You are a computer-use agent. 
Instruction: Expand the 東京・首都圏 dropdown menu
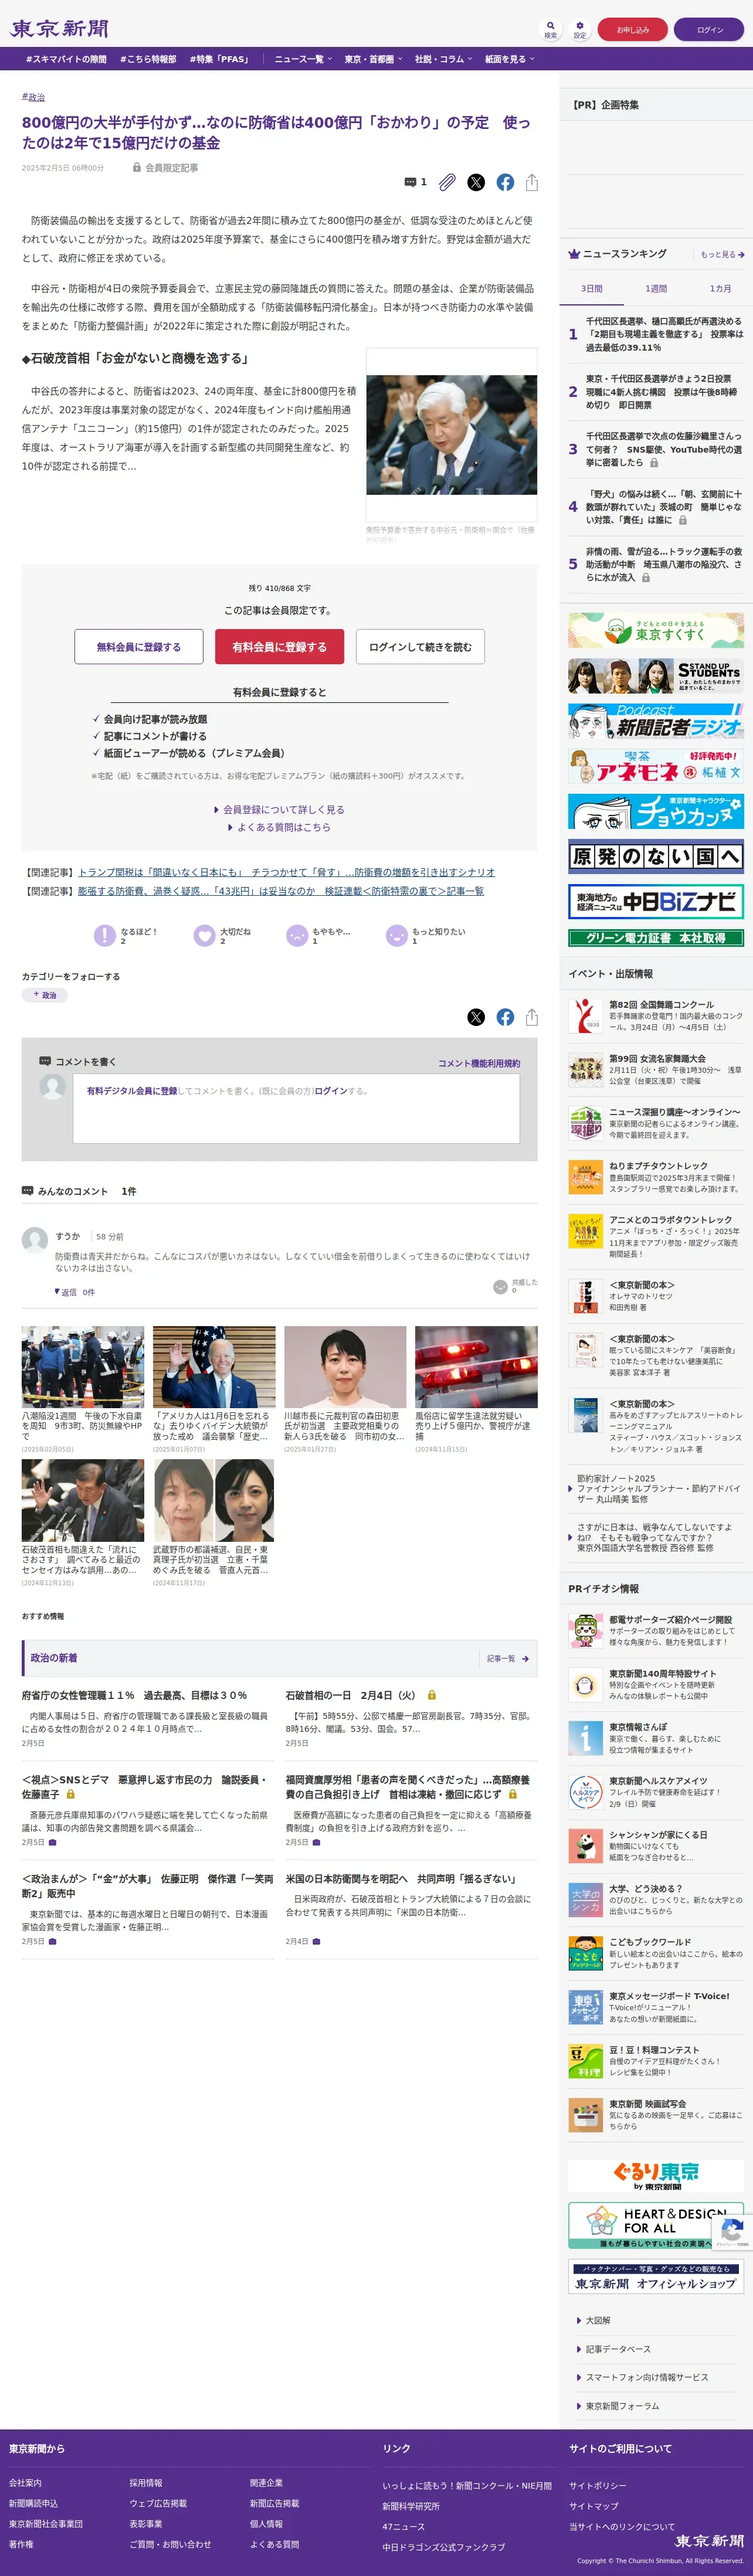tap(373, 59)
